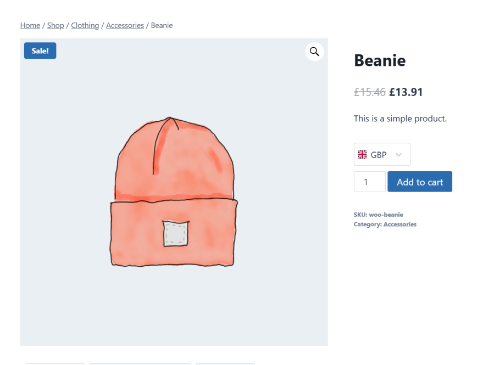This screenshot has width=494, height=365.
Task: Click the sale price £13.91
Action: click(406, 92)
